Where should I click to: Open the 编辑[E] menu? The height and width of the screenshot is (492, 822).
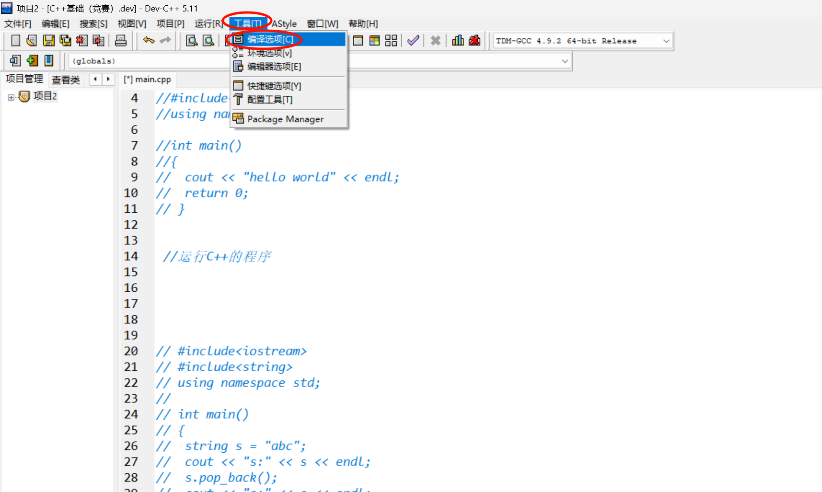(56, 23)
